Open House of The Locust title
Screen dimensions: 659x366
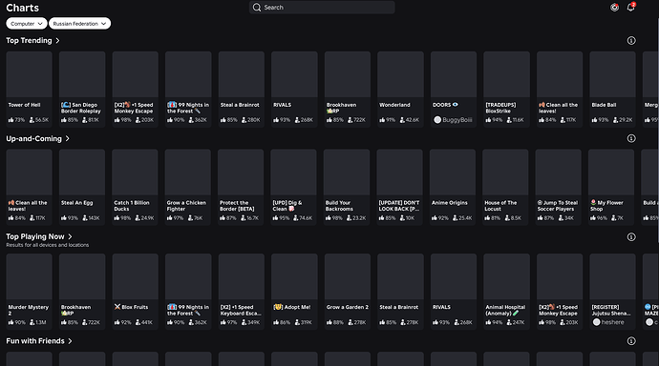(500, 206)
